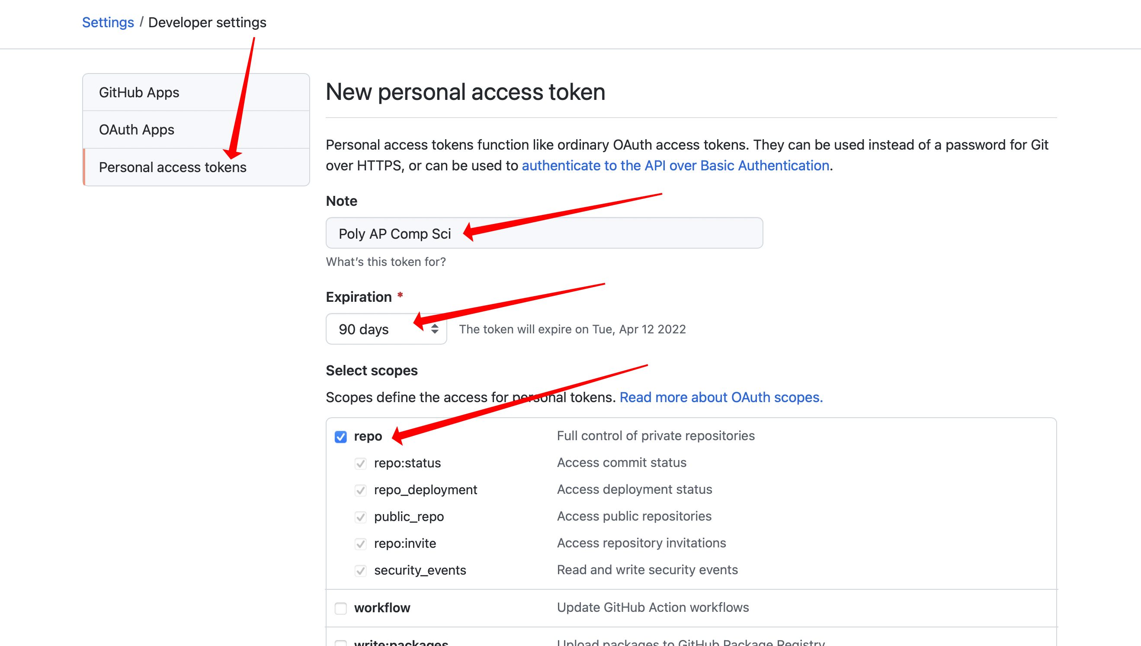1141x646 pixels.
Task: Toggle the repo:invite checkbox
Action: pyautogui.click(x=361, y=544)
